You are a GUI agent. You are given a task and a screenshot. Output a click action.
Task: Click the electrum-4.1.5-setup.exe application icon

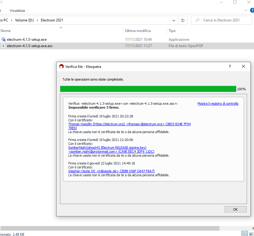pos(3,39)
